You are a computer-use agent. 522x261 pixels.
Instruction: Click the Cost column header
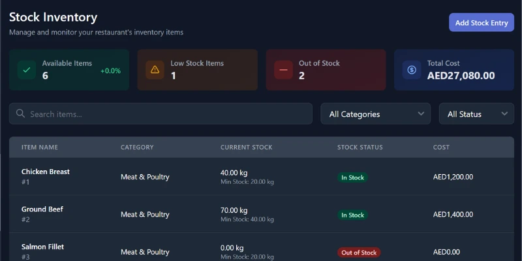coord(441,147)
